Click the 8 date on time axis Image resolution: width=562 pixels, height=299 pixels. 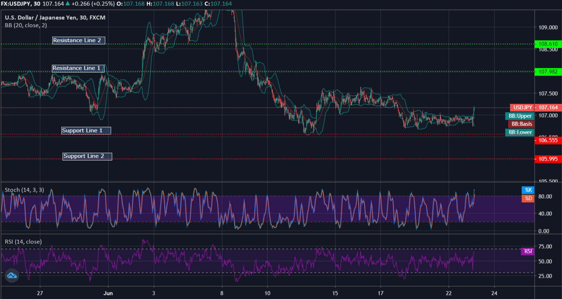pos(222,293)
